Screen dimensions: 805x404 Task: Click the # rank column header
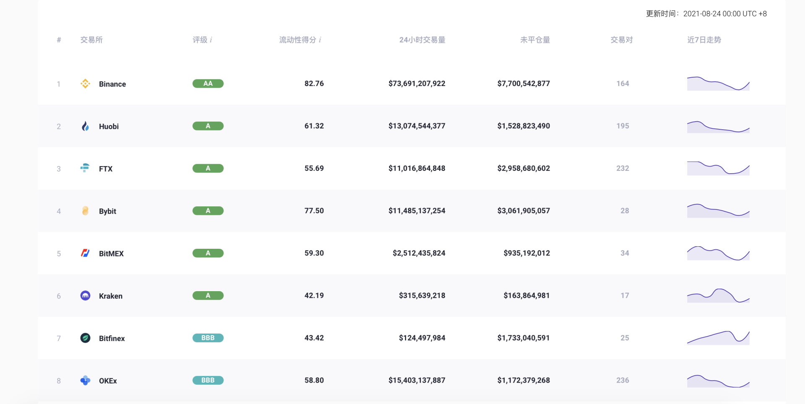pyautogui.click(x=59, y=40)
